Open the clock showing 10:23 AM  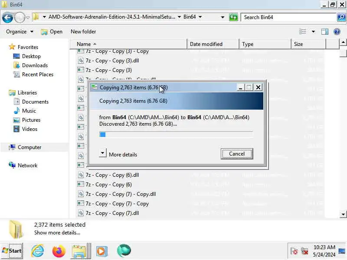pyautogui.click(x=324, y=251)
